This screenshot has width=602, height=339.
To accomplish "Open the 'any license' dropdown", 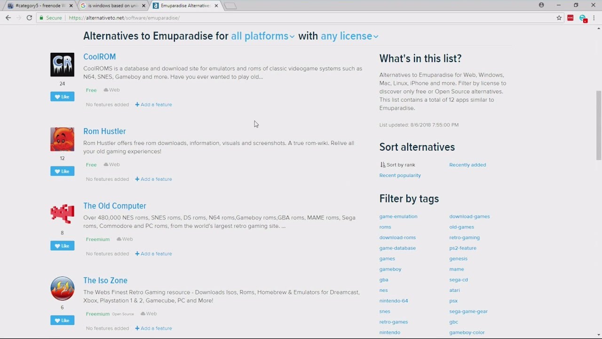I will [x=349, y=36].
